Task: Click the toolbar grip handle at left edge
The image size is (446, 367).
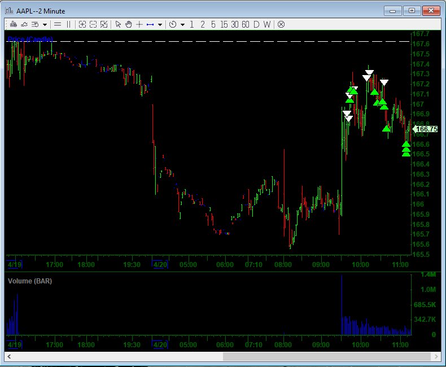Action: 7,24
